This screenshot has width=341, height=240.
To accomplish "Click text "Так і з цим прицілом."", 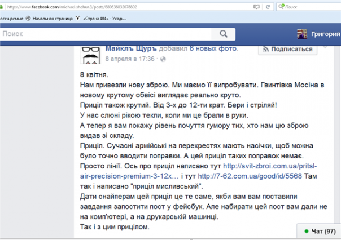I will [115, 227].
